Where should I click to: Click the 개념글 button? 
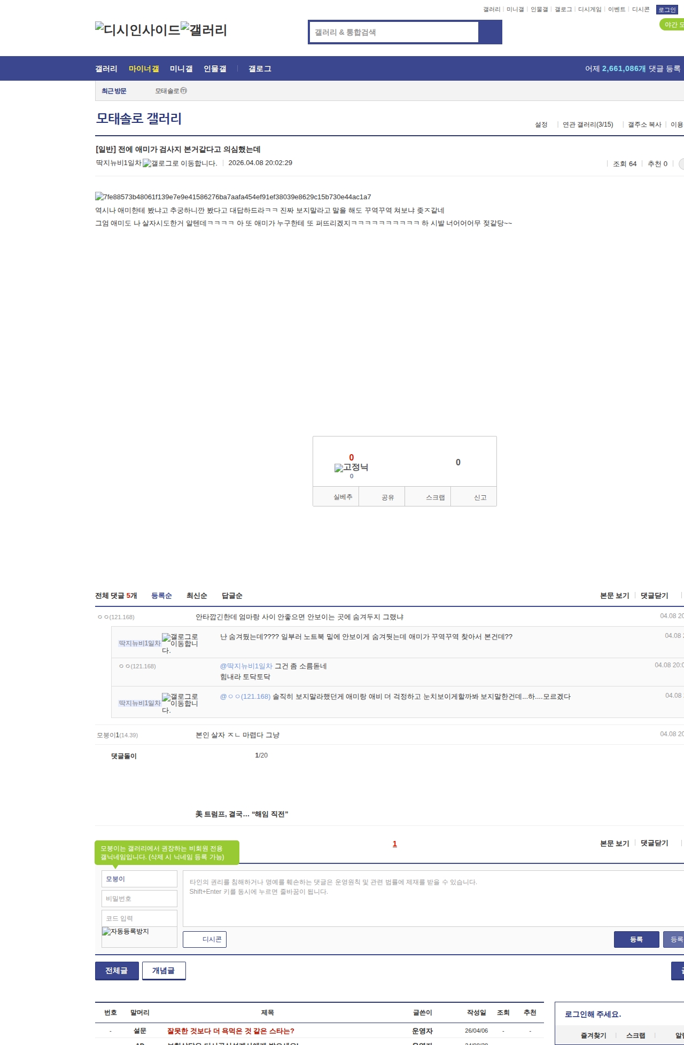pos(164,971)
